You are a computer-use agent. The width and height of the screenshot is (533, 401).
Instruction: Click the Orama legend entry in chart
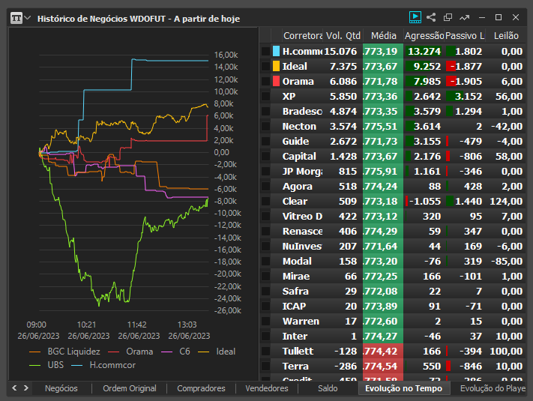pyautogui.click(x=130, y=352)
